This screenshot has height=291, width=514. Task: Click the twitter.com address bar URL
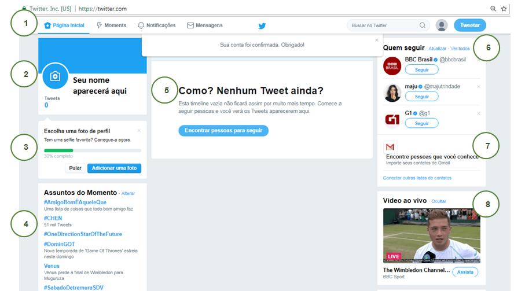pos(102,9)
